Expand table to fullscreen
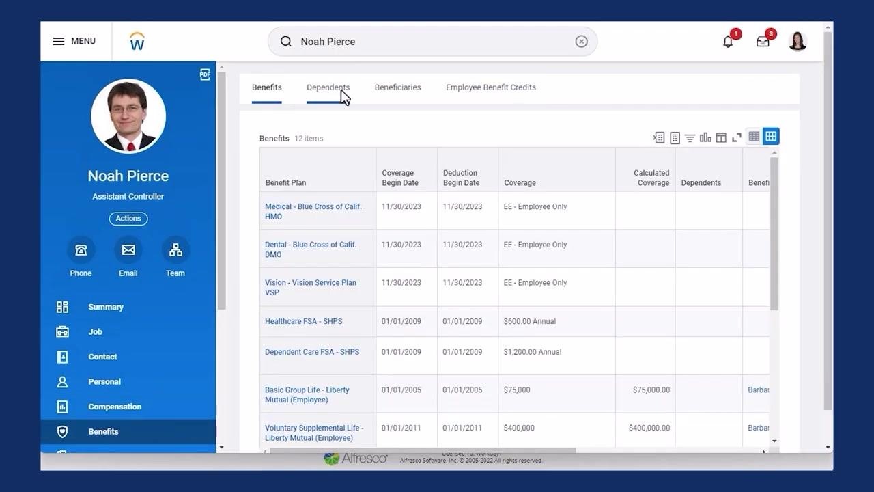874x492 pixels. (737, 137)
